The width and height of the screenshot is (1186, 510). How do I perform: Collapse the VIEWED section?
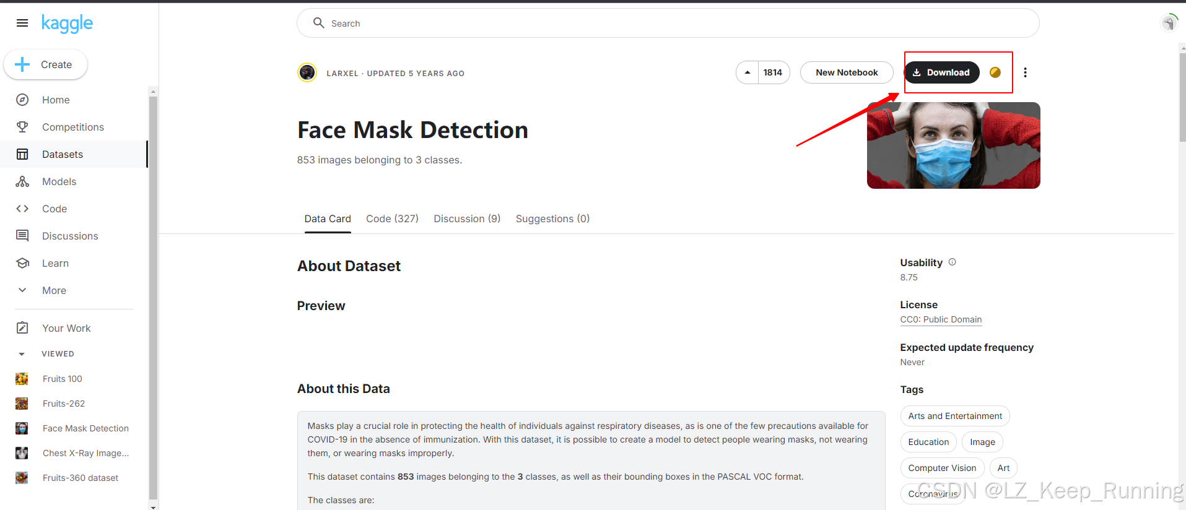coord(22,354)
